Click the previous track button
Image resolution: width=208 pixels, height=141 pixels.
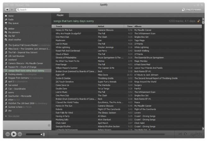coord(8,134)
